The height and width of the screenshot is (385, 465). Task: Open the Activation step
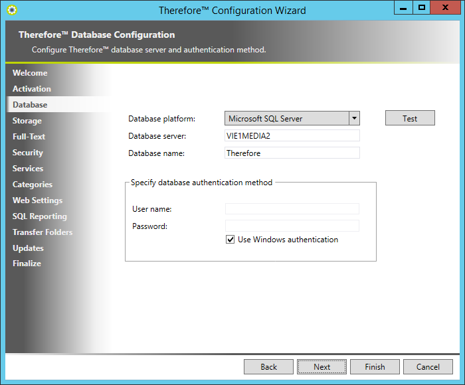click(32, 89)
